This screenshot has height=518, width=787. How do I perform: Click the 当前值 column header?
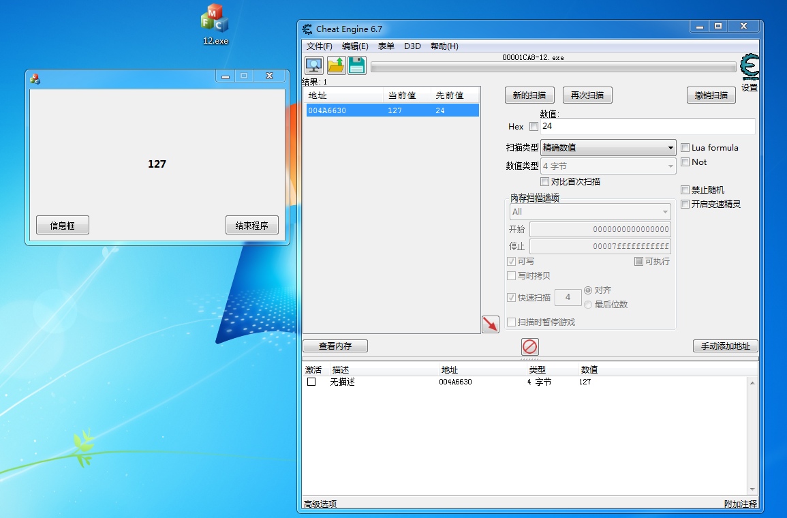407,95
